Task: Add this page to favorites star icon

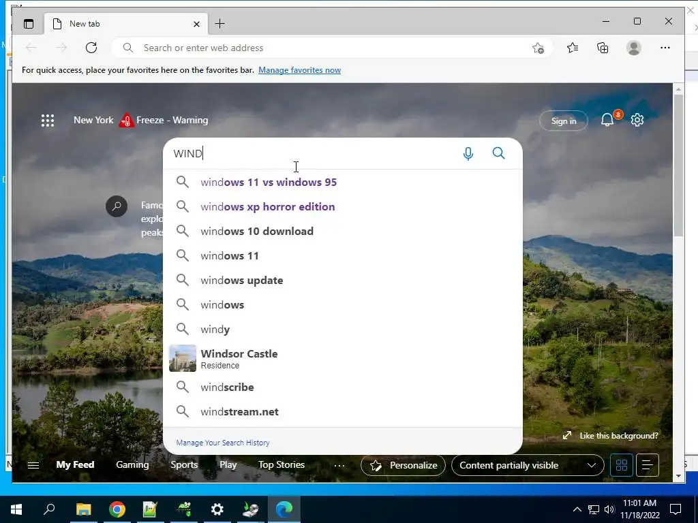Action: tap(538, 48)
